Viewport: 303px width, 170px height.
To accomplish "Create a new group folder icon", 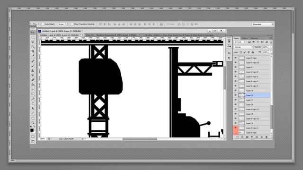I will click(x=257, y=137).
